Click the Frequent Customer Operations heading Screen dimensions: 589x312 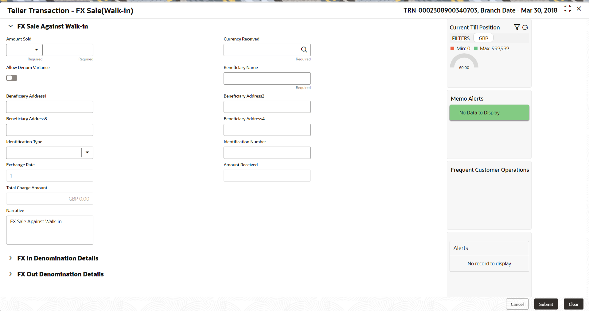click(x=490, y=170)
